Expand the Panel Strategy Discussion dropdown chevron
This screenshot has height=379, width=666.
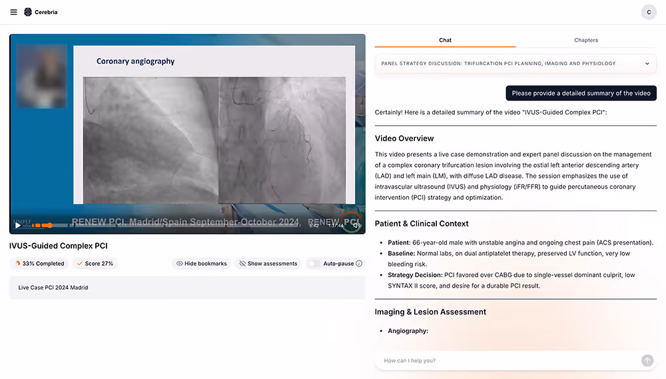click(x=647, y=63)
